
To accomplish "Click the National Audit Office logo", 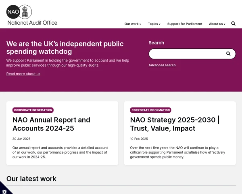I will click(32, 15).
